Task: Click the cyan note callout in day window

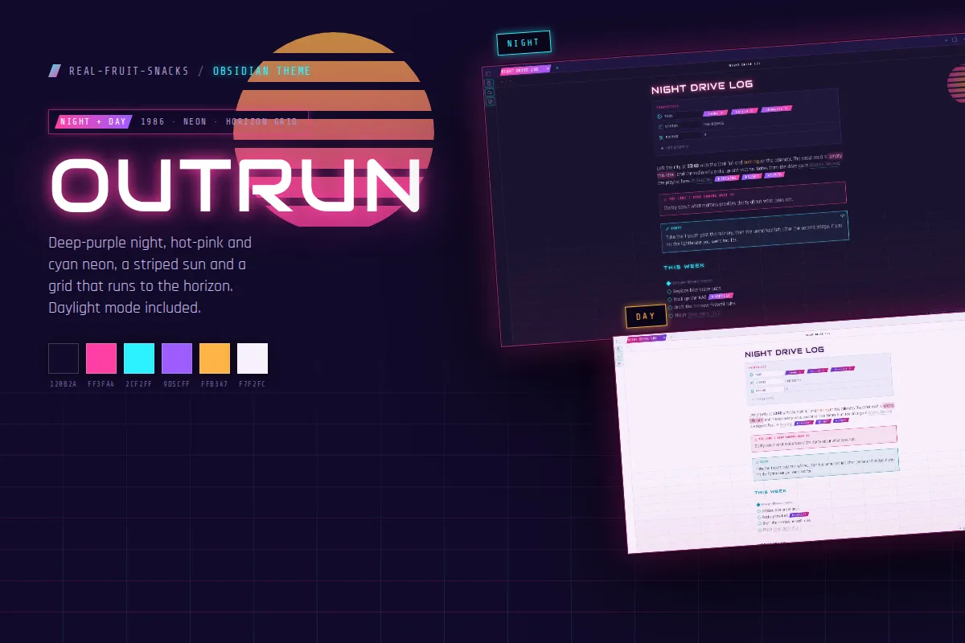Action: tap(825, 465)
